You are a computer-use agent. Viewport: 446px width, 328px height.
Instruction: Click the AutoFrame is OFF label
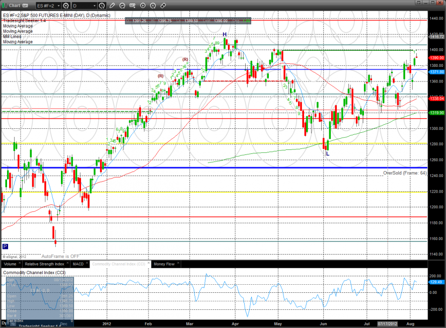pos(60,257)
